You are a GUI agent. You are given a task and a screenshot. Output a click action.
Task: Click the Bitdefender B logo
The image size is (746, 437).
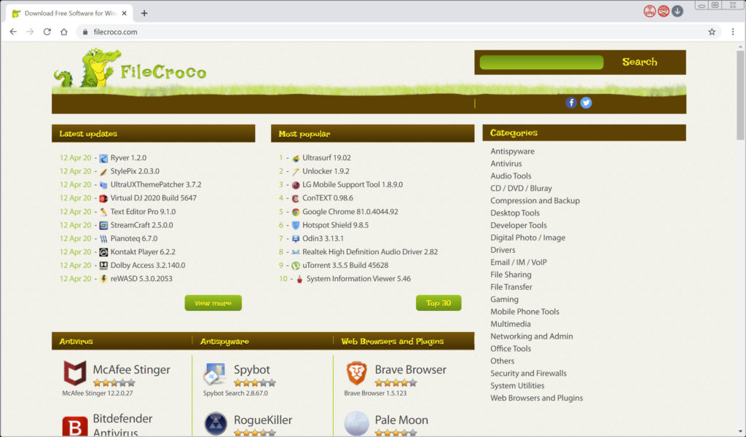pyautogui.click(x=75, y=427)
